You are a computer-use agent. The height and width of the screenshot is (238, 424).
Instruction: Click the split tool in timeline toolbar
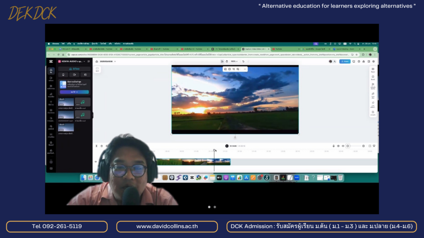(96, 146)
